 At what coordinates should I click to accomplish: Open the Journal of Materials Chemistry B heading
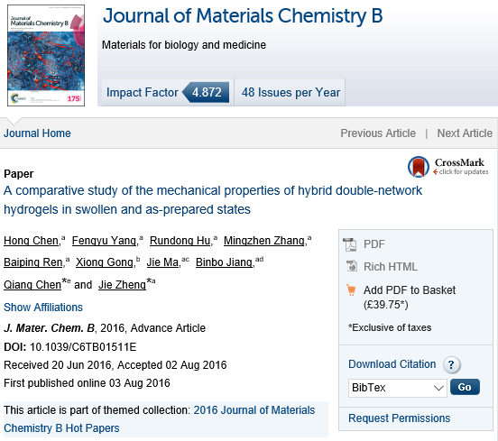pos(243,15)
